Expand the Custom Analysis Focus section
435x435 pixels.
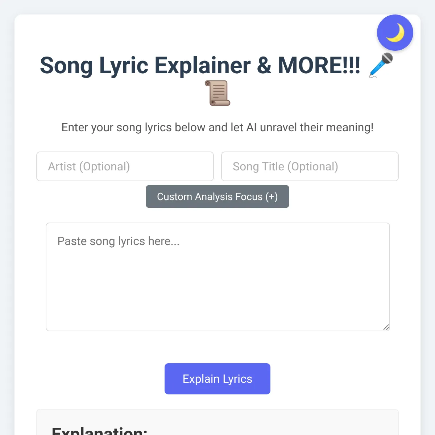click(217, 196)
